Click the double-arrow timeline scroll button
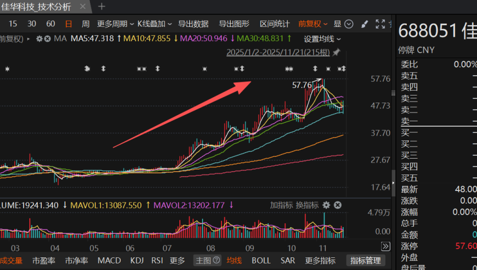The width and height of the screenshot is (477, 270). pyautogui.click(x=385, y=246)
